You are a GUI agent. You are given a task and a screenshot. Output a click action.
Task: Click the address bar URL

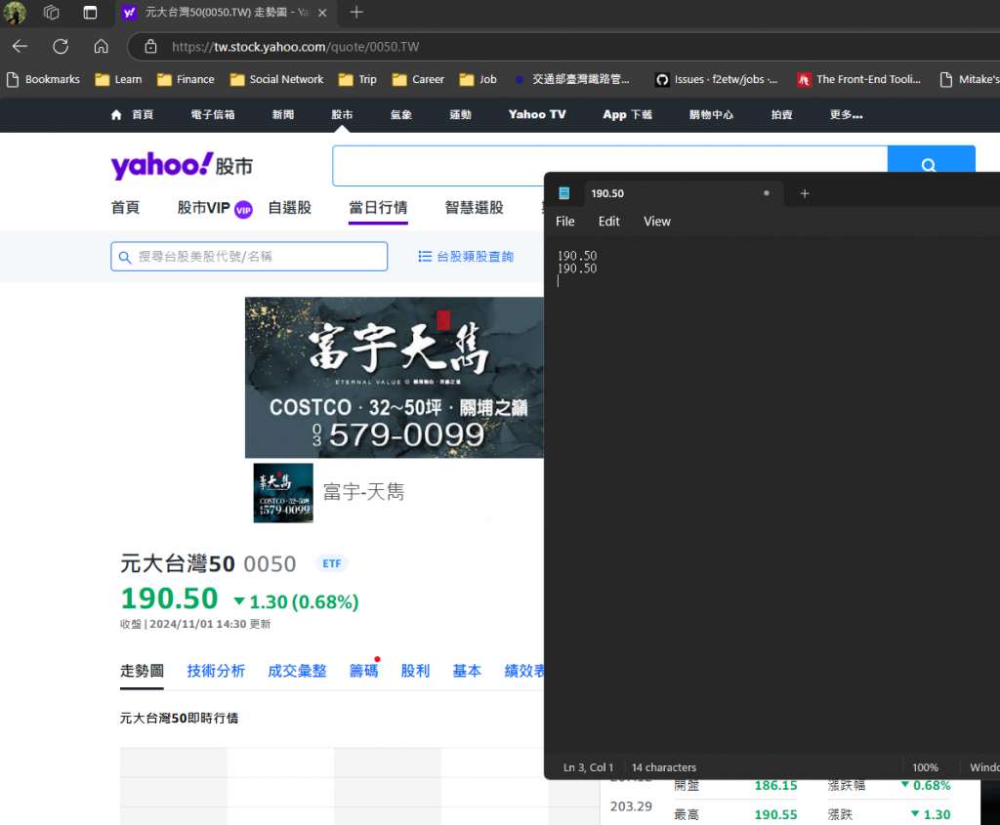tap(295, 47)
